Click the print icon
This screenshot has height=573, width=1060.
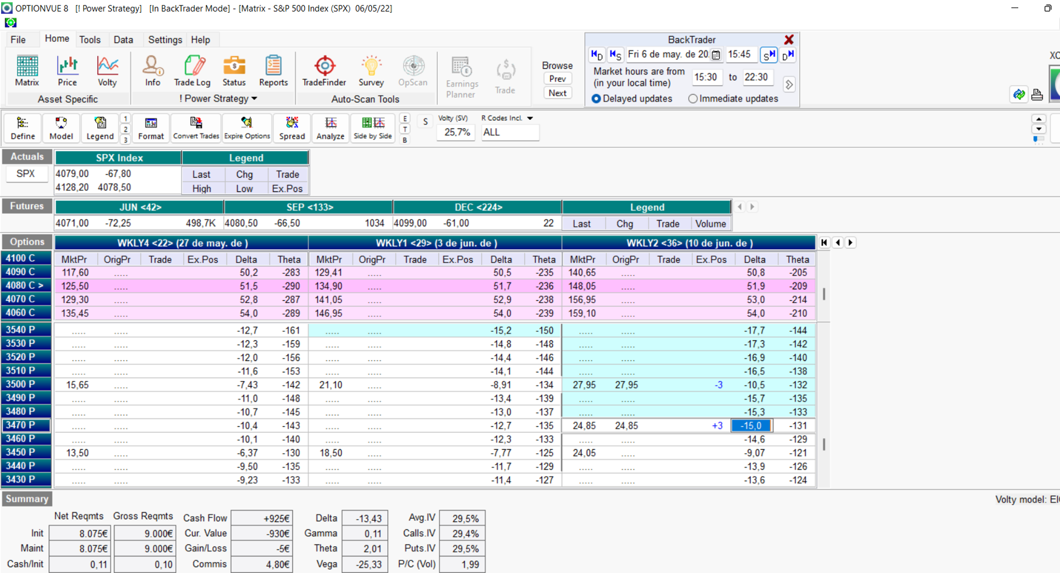[x=1037, y=95]
